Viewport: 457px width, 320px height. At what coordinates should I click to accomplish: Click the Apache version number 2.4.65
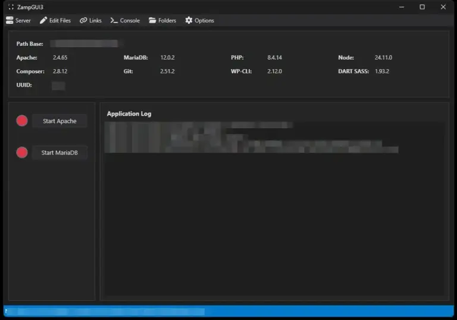tap(60, 58)
